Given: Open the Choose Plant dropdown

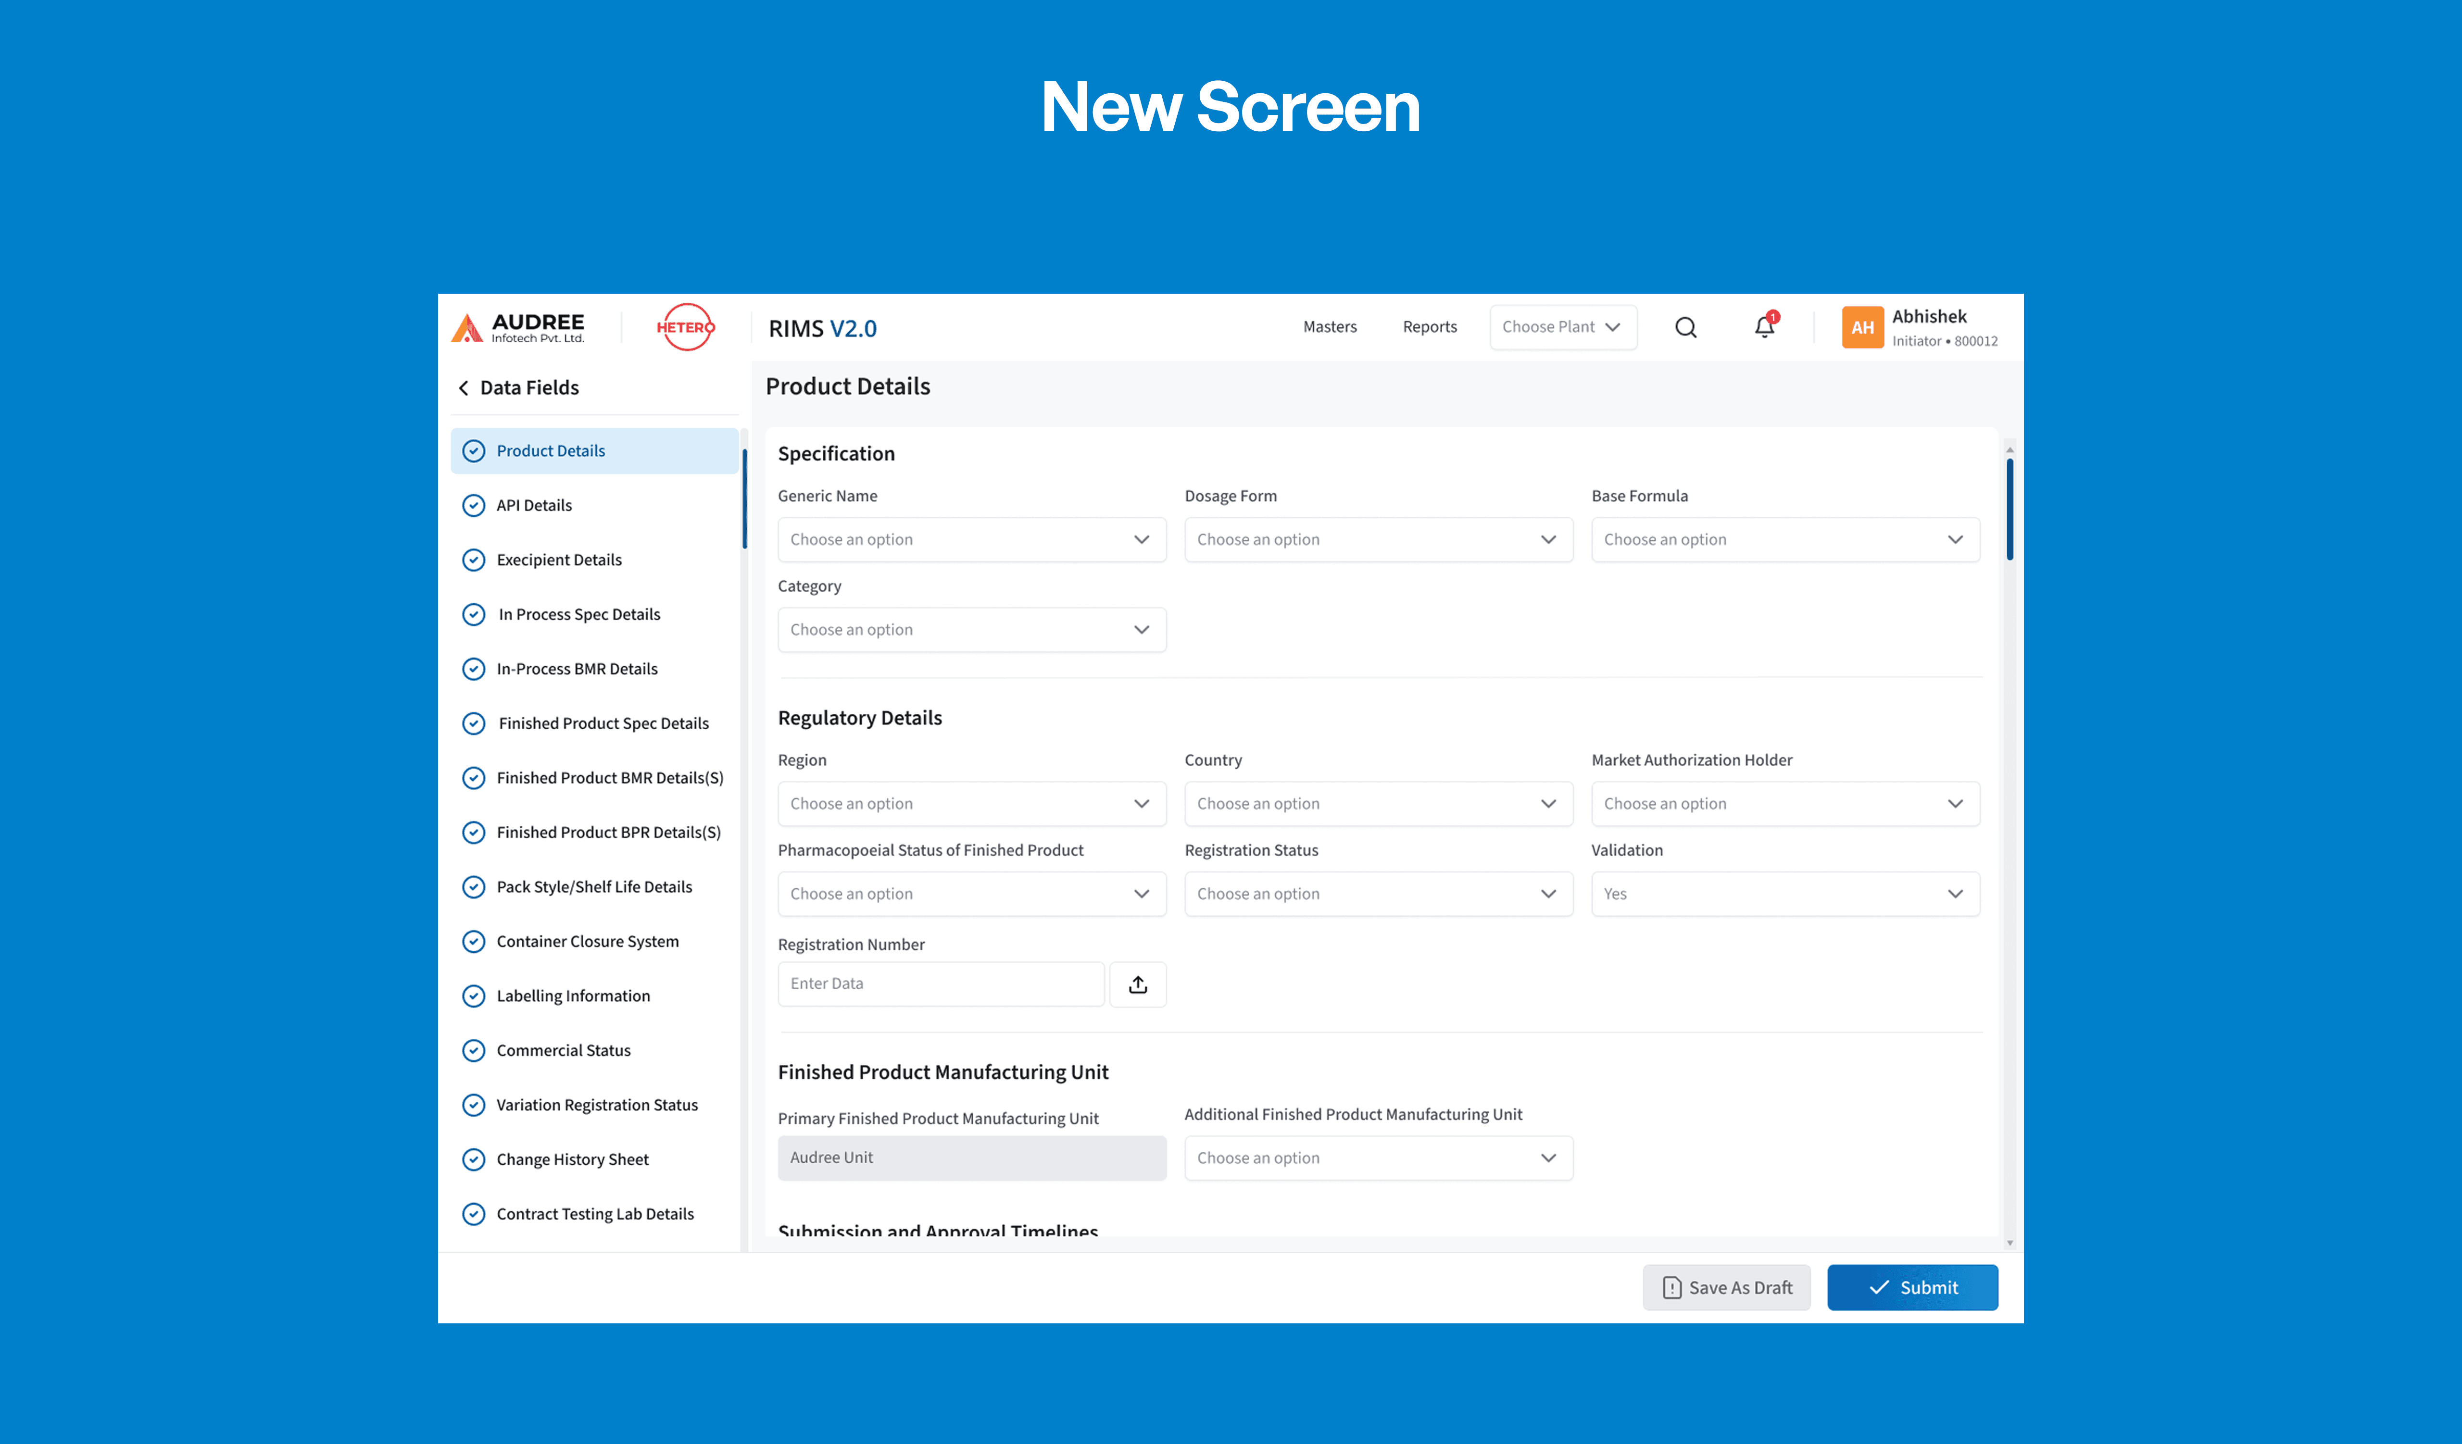Looking at the screenshot, I should (1562, 327).
